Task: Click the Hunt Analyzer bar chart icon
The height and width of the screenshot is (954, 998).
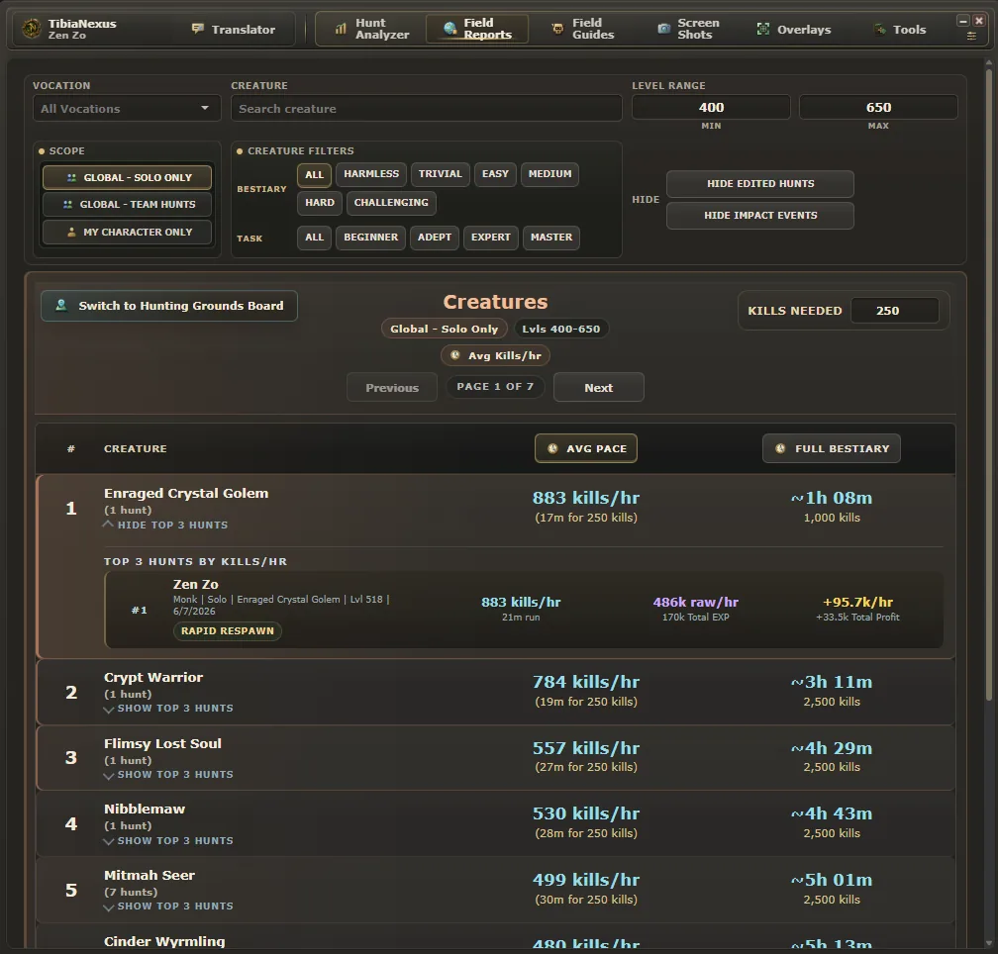Action: click(x=342, y=29)
